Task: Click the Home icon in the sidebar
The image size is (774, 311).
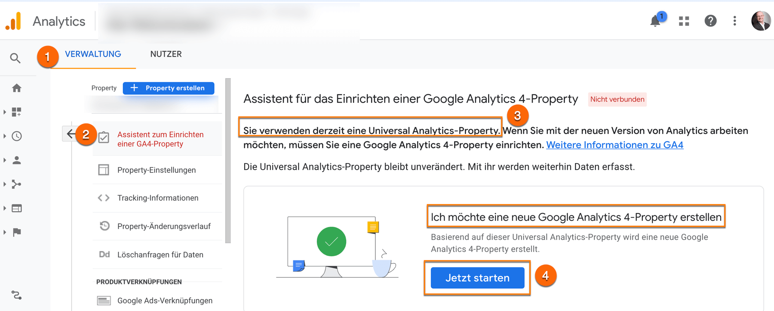Action: 17,88
